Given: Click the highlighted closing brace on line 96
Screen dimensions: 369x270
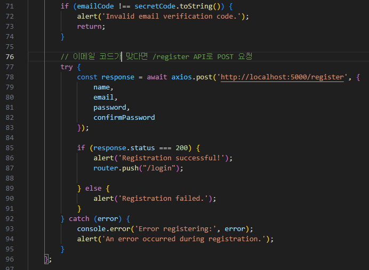Looking at the screenshot, I should [46, 259].
